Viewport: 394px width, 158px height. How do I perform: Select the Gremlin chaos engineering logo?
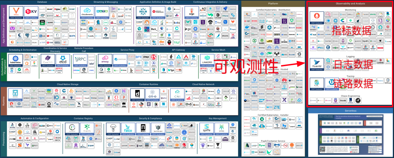click(x=343, y=101)
